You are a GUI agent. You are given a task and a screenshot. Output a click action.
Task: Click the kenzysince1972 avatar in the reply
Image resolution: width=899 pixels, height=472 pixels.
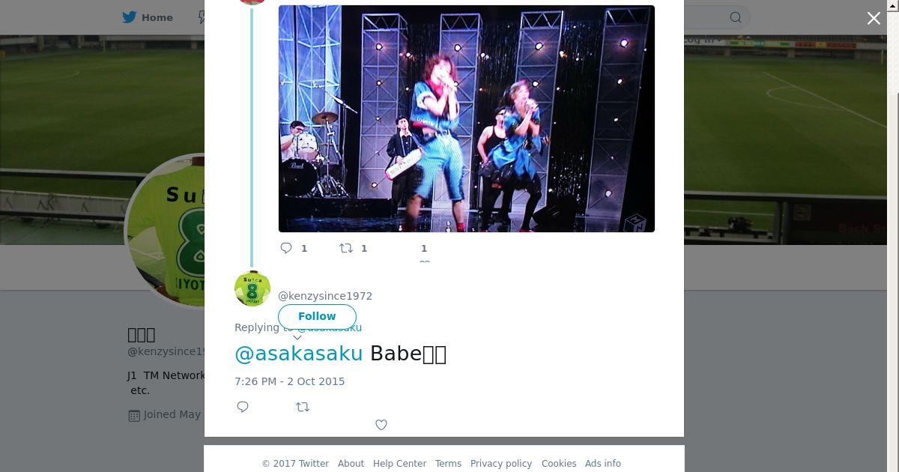coord(252,288)
